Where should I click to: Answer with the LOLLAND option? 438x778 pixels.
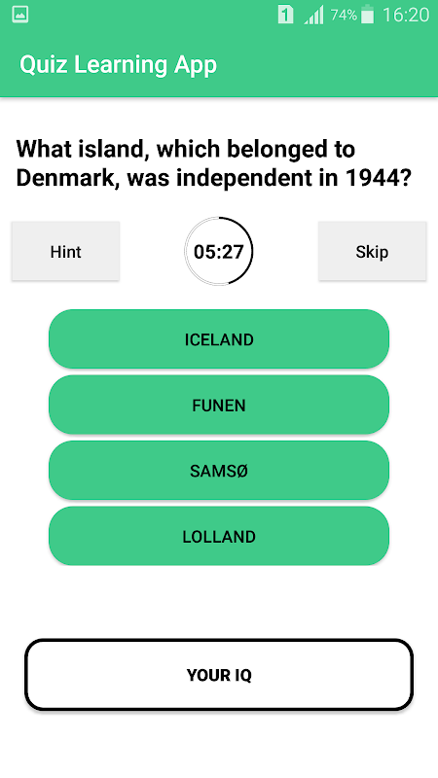pos(219,536)
